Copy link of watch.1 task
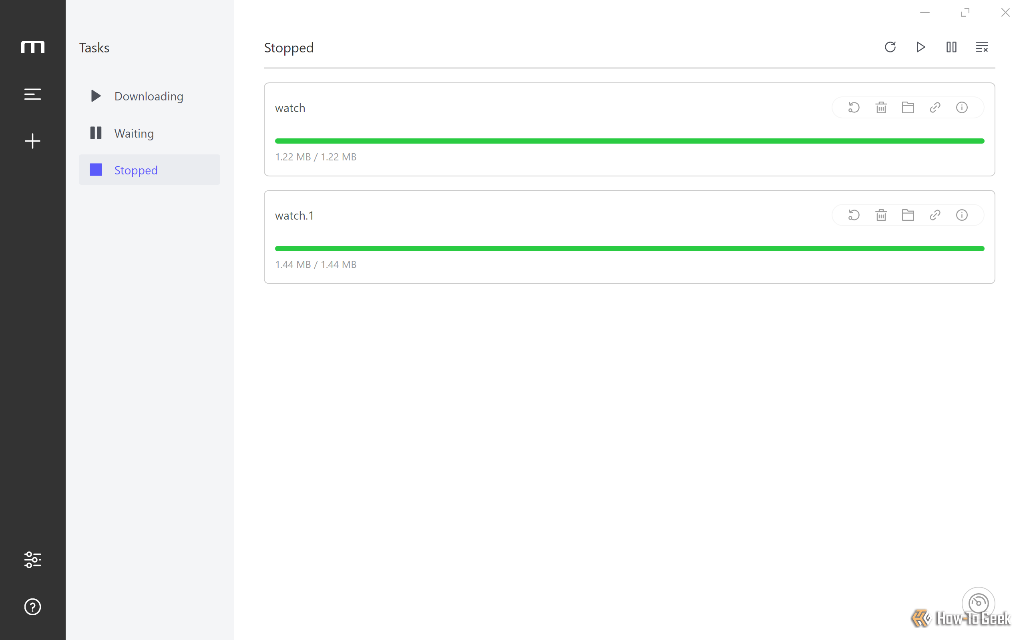1025x640 pixels. [x=935, y=215]
